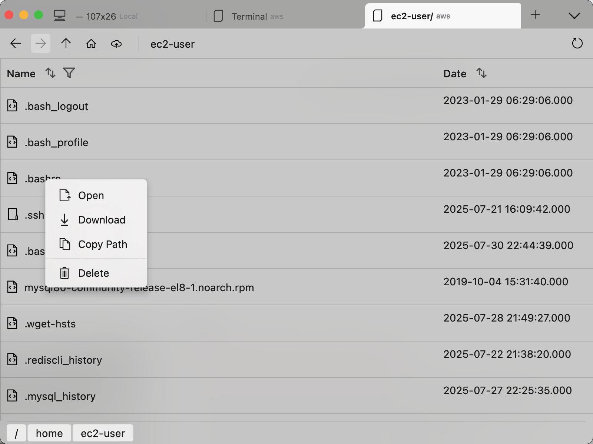Click the local computer icon in tab bar
Image resolution: width=593 pixels, height=444 pixels.
(x=60, y=16)
